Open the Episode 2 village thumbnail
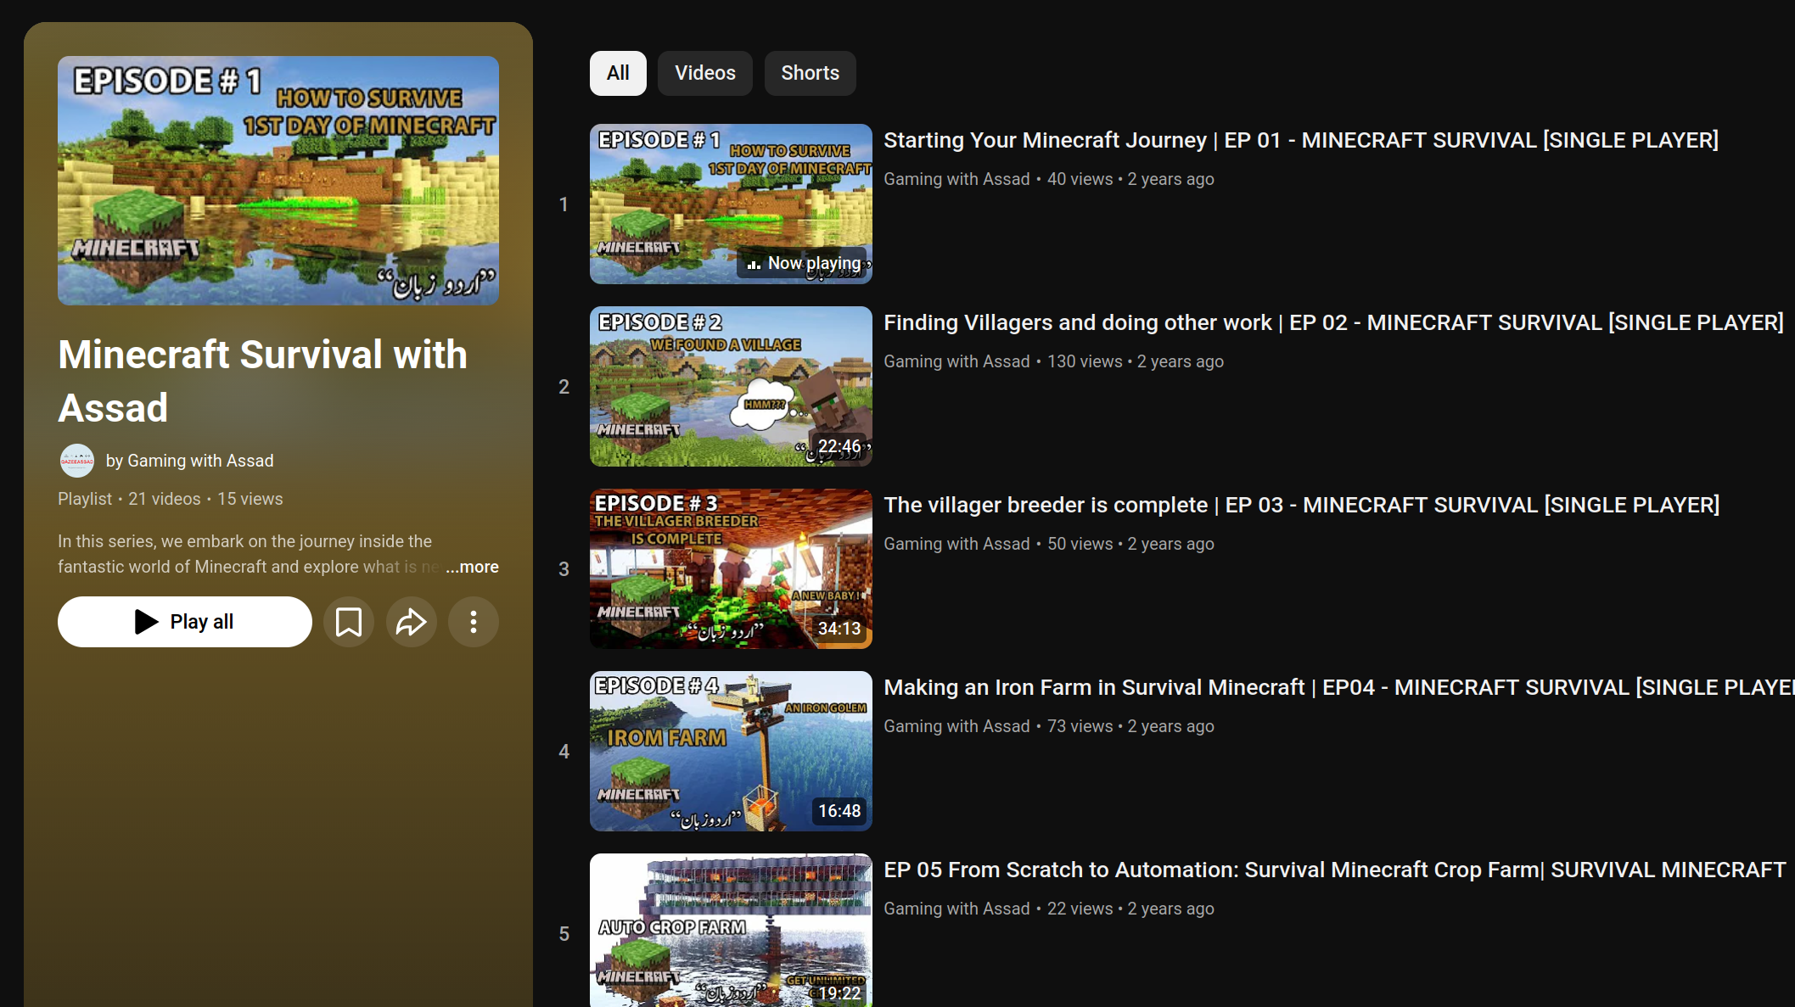Screen dimensions: 1795x1007 [x=731, y=386]
